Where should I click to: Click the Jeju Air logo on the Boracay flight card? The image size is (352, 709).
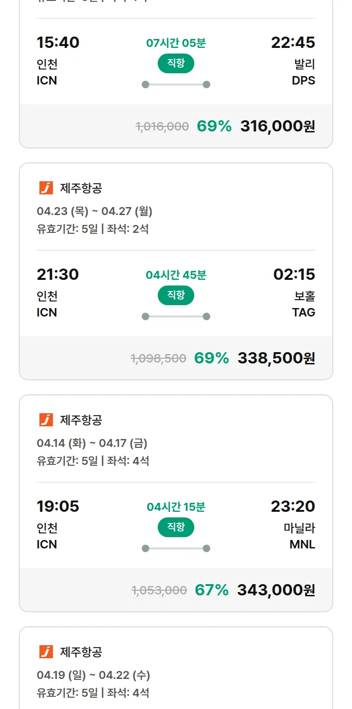point(46,188)
